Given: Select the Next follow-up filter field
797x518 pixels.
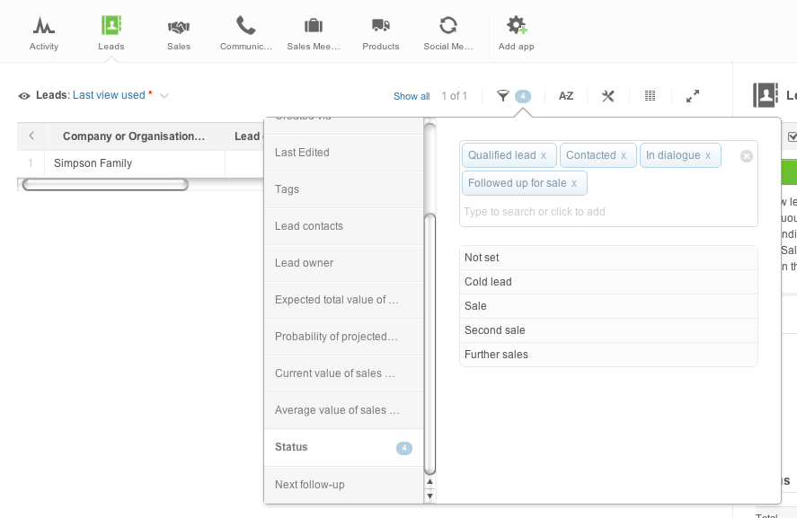Looking at the screenshot, I should point(343,485).
